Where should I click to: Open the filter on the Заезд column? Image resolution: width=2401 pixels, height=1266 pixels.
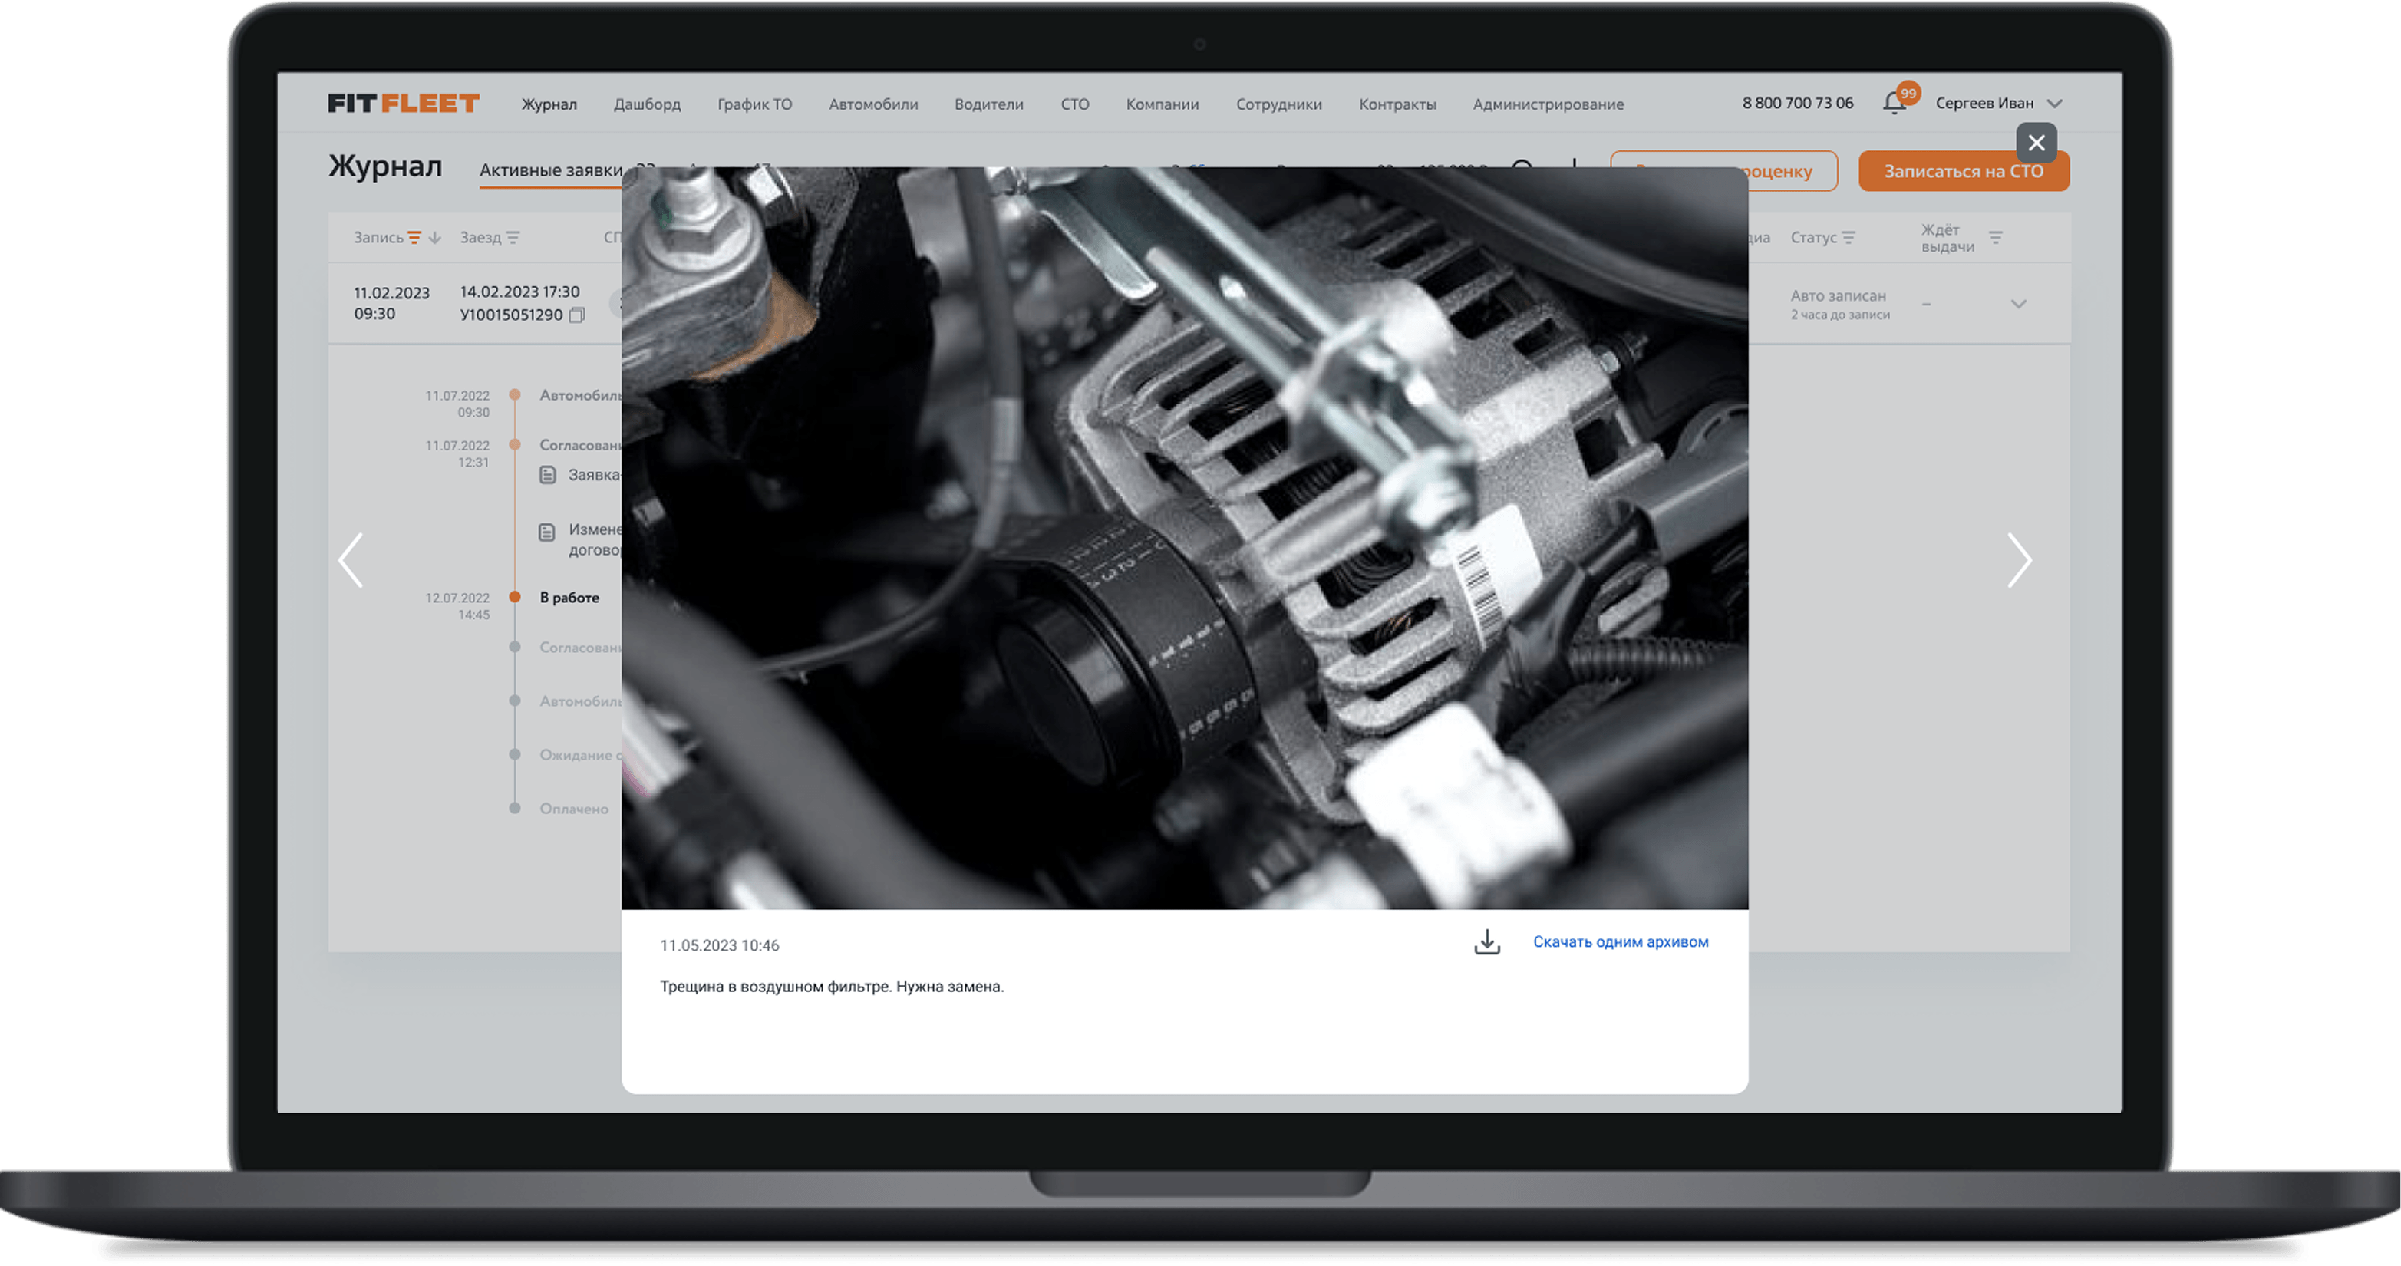(x=513, y=238)
